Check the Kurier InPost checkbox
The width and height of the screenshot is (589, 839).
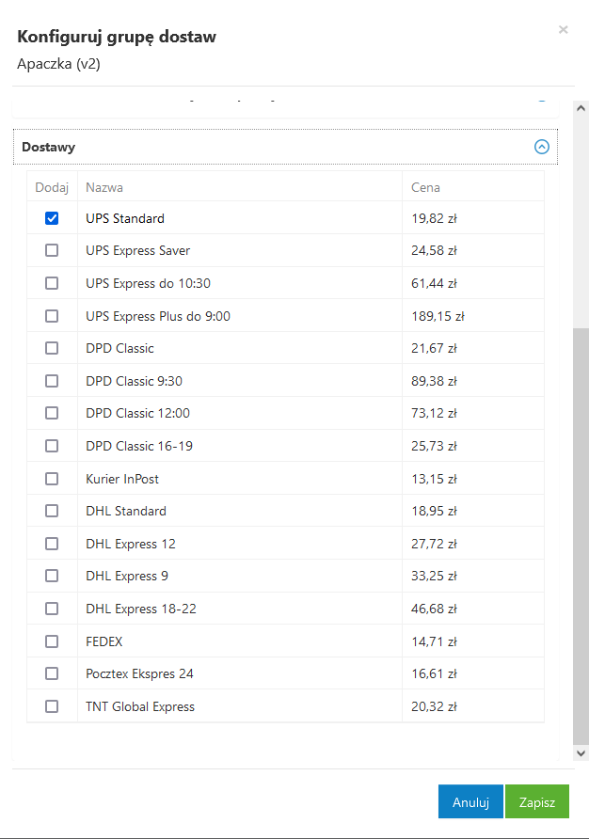tap(52, 479)
